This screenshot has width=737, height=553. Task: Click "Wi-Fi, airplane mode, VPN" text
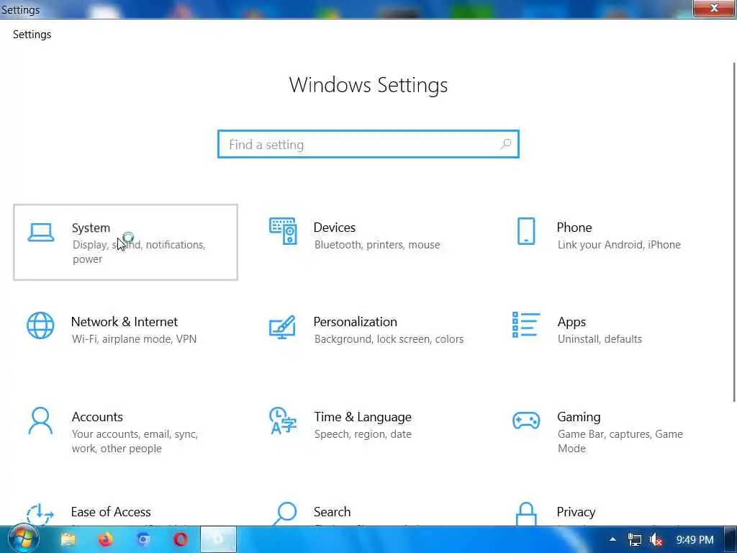134,338
